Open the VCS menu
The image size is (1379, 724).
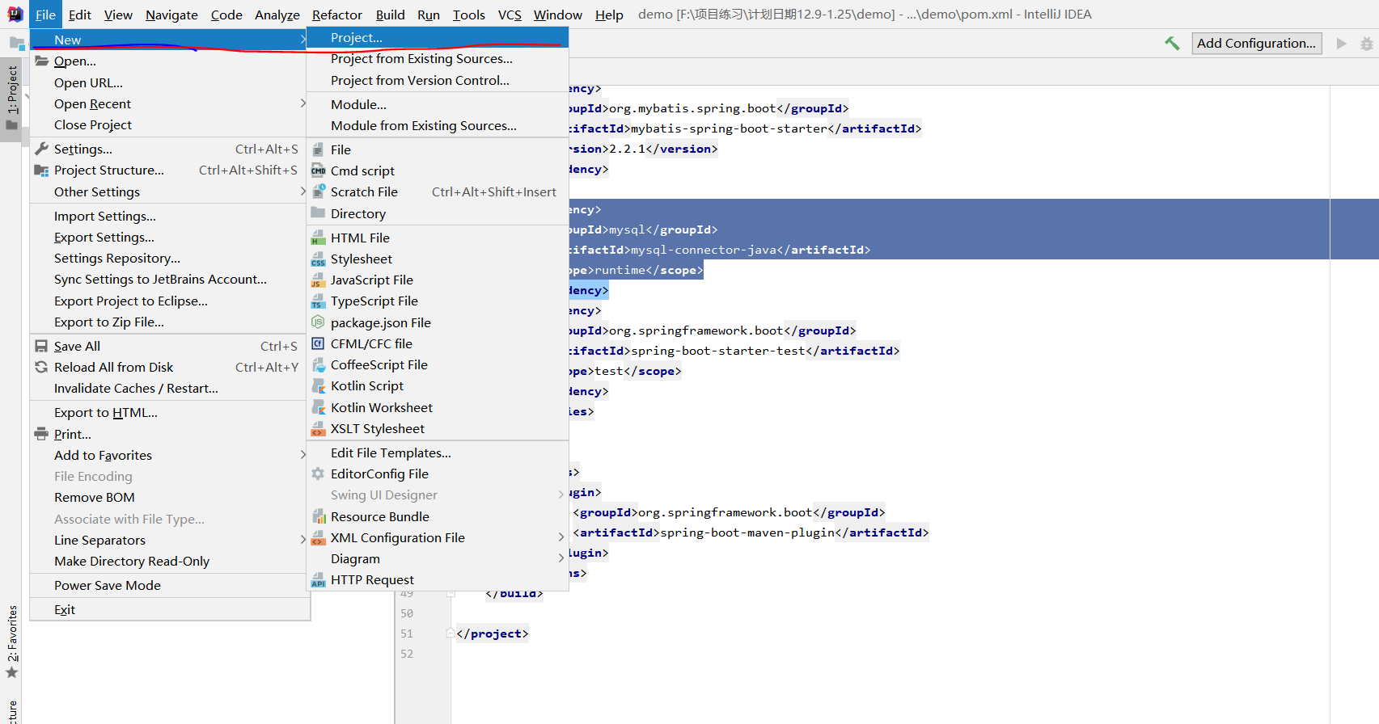tap(510, 15)
